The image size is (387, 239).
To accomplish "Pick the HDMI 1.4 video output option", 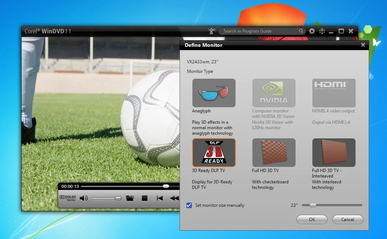I will 334,93.
